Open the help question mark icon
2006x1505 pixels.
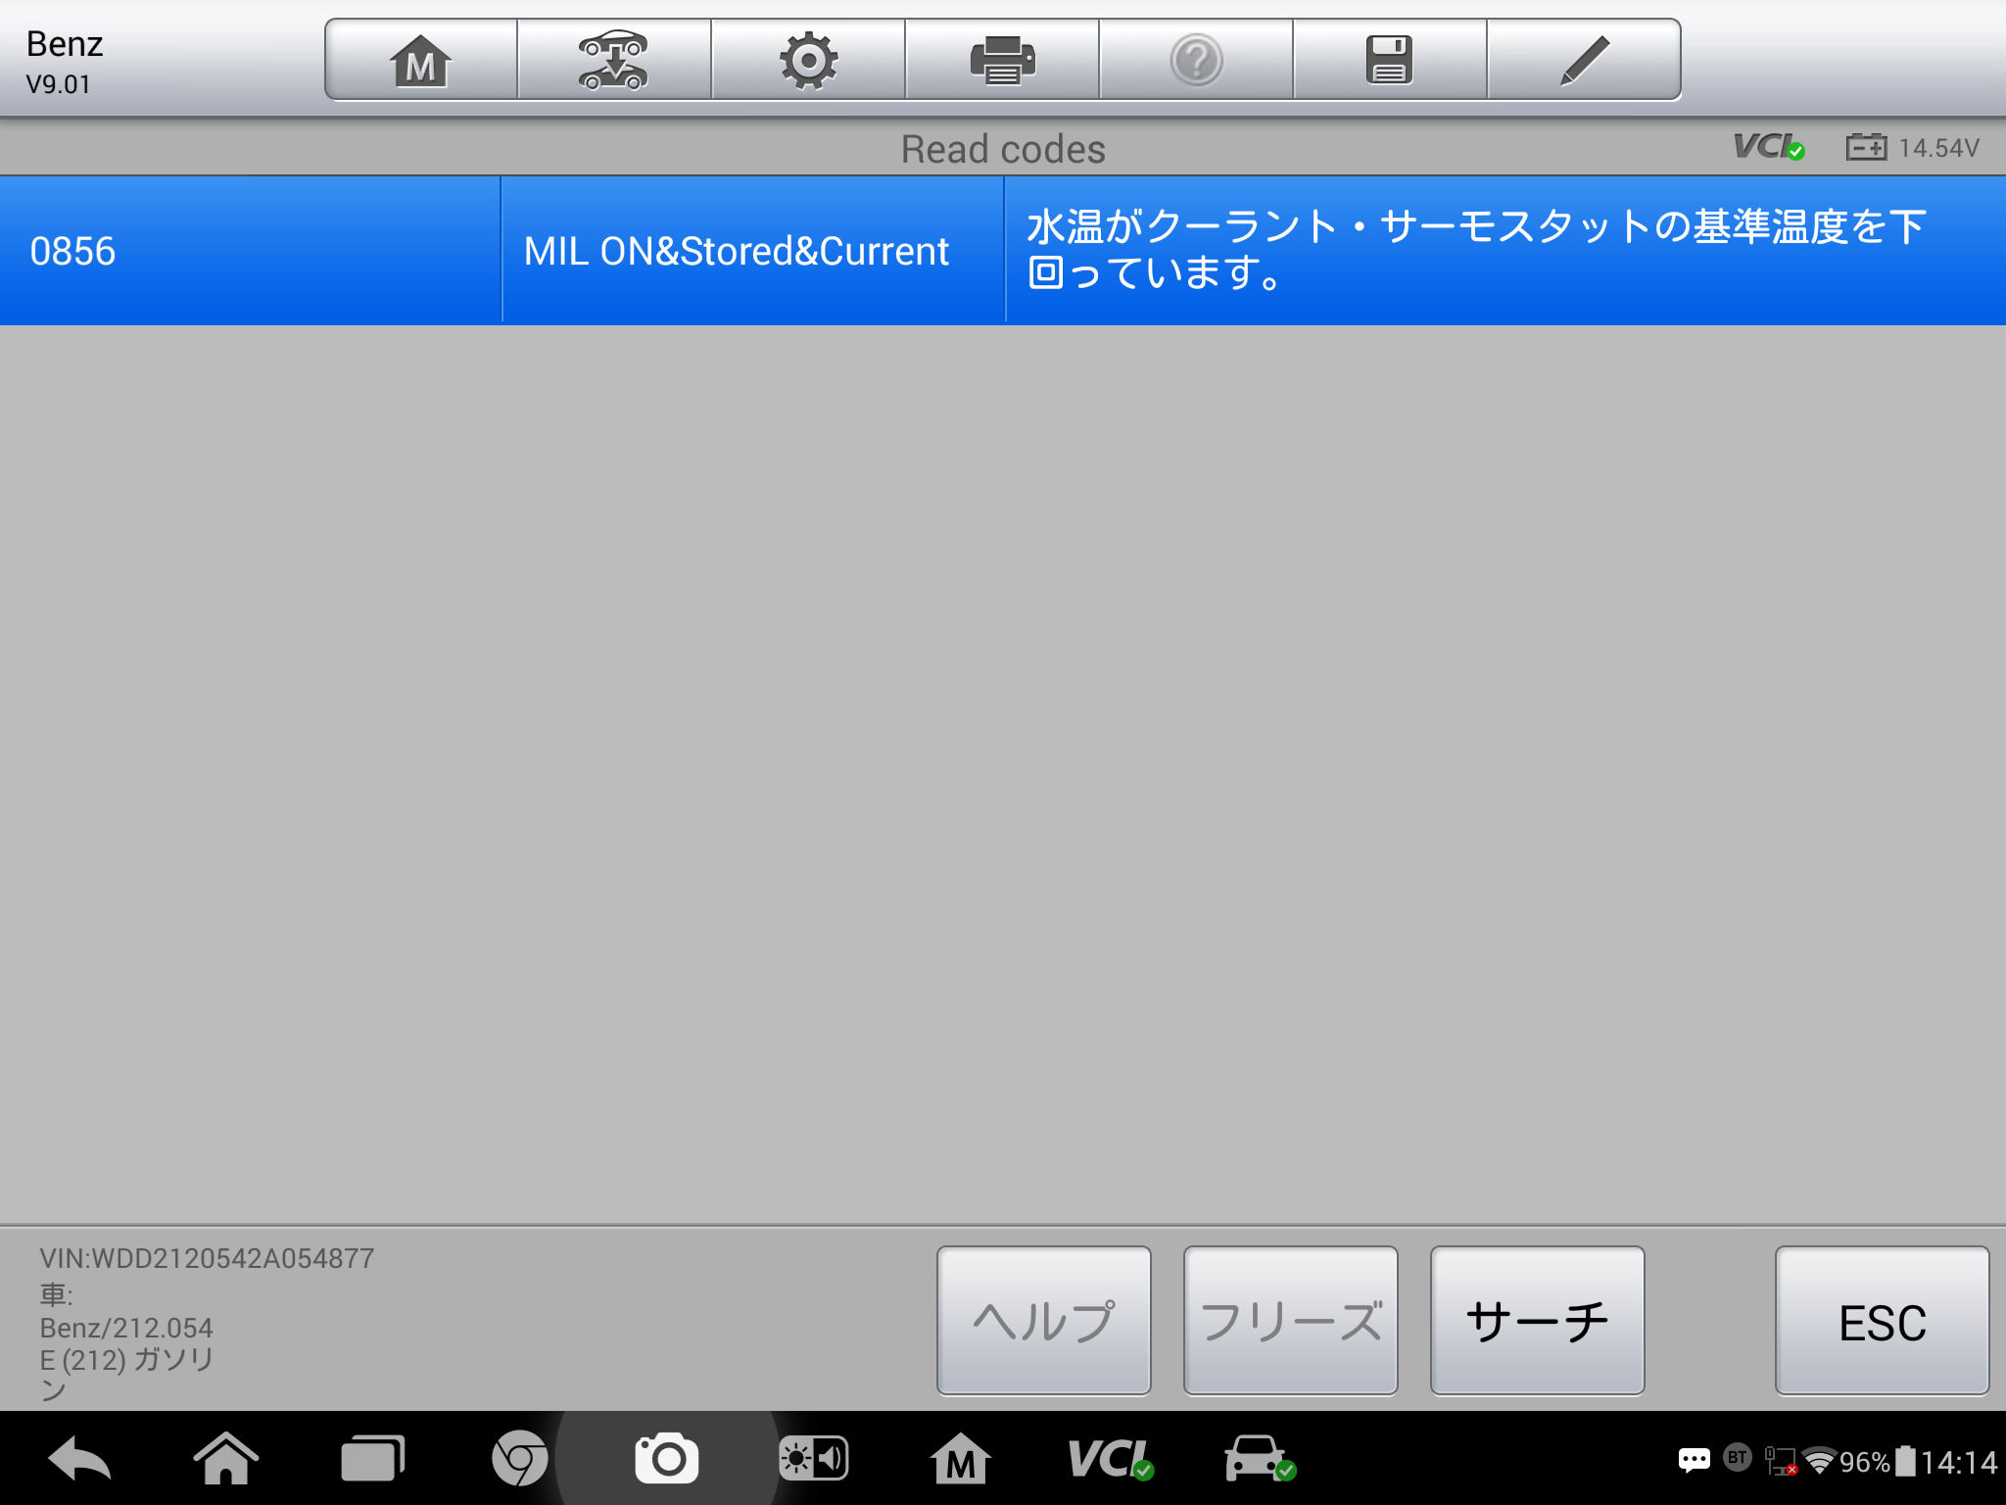1196,60
